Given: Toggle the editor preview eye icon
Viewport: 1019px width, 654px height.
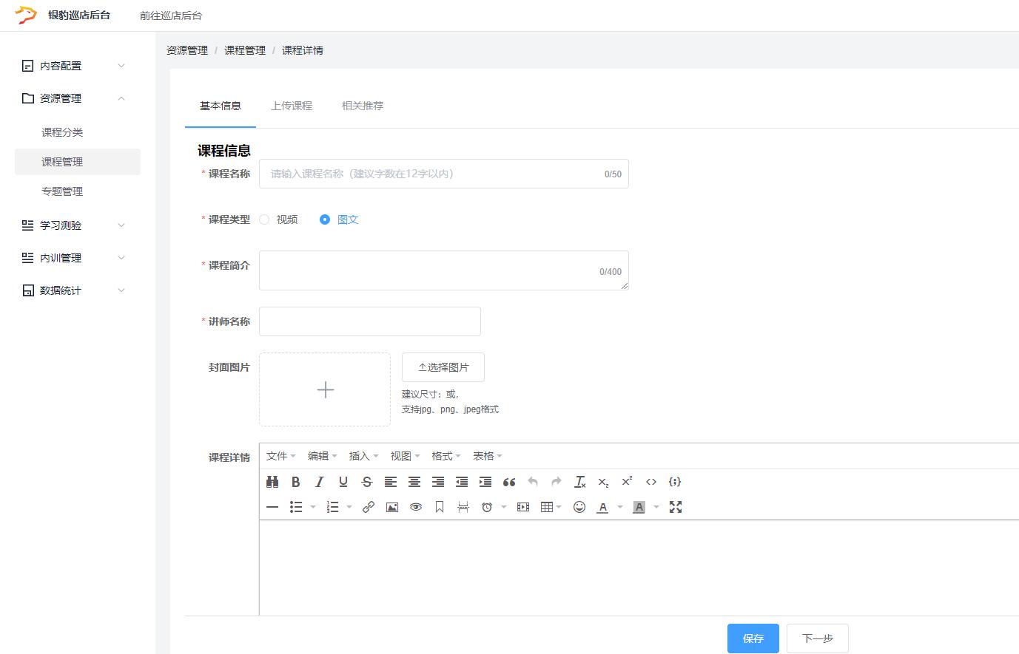Looking at the screenshot, I should click(416, 507).
